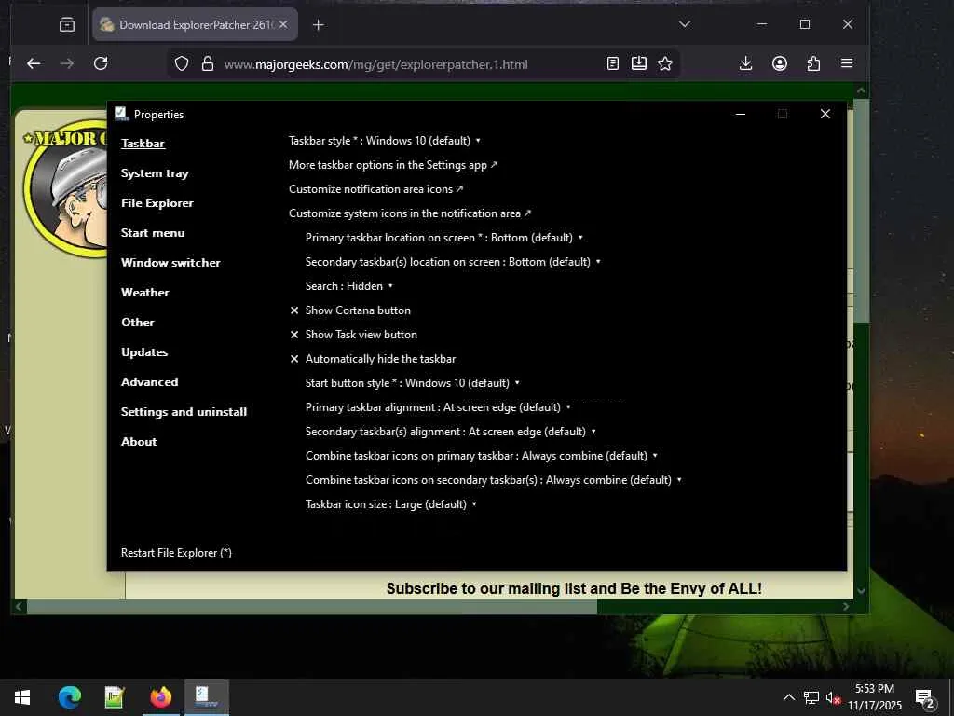Open the About section
Viewport: 954px width, 716px height.
(x=139, y=442)
